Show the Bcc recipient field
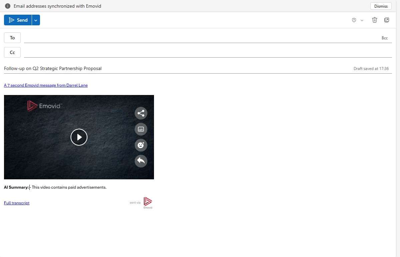This screenshot has height=257, width=400. click(x=385, y=38)
